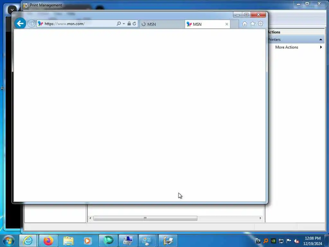This screenshot has height=247, width=329.
Task: Close the Internet Explorer window
Action: coord(259,14)
